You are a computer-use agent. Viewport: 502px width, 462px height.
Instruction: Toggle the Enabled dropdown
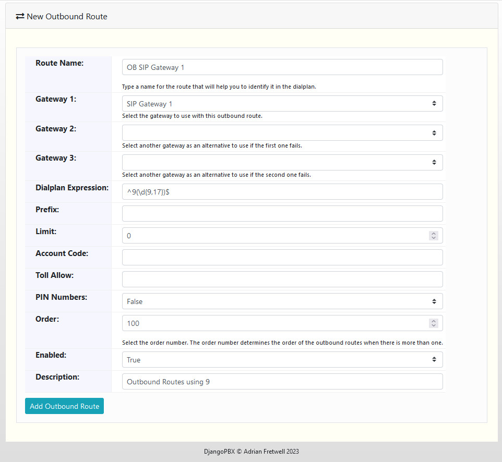tap(282, 360)
